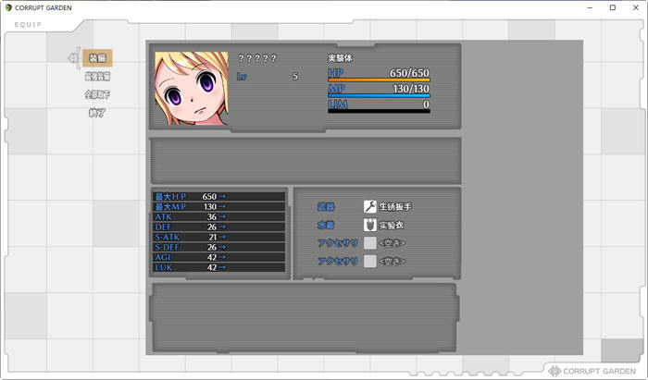Click the 実験体 class label

point(340,58)
